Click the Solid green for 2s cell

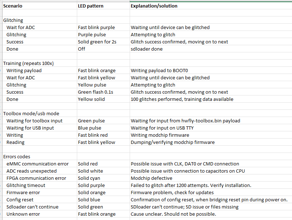(103, 42)
